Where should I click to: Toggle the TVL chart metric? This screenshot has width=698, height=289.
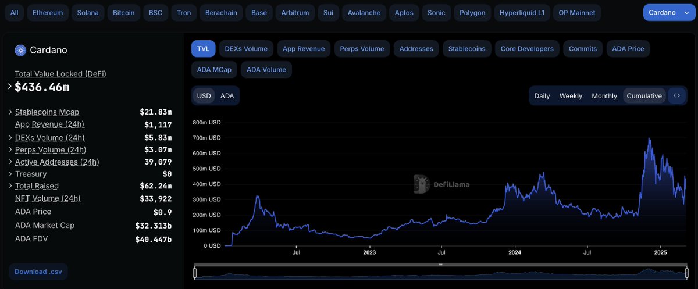click(x=204, y=49)
